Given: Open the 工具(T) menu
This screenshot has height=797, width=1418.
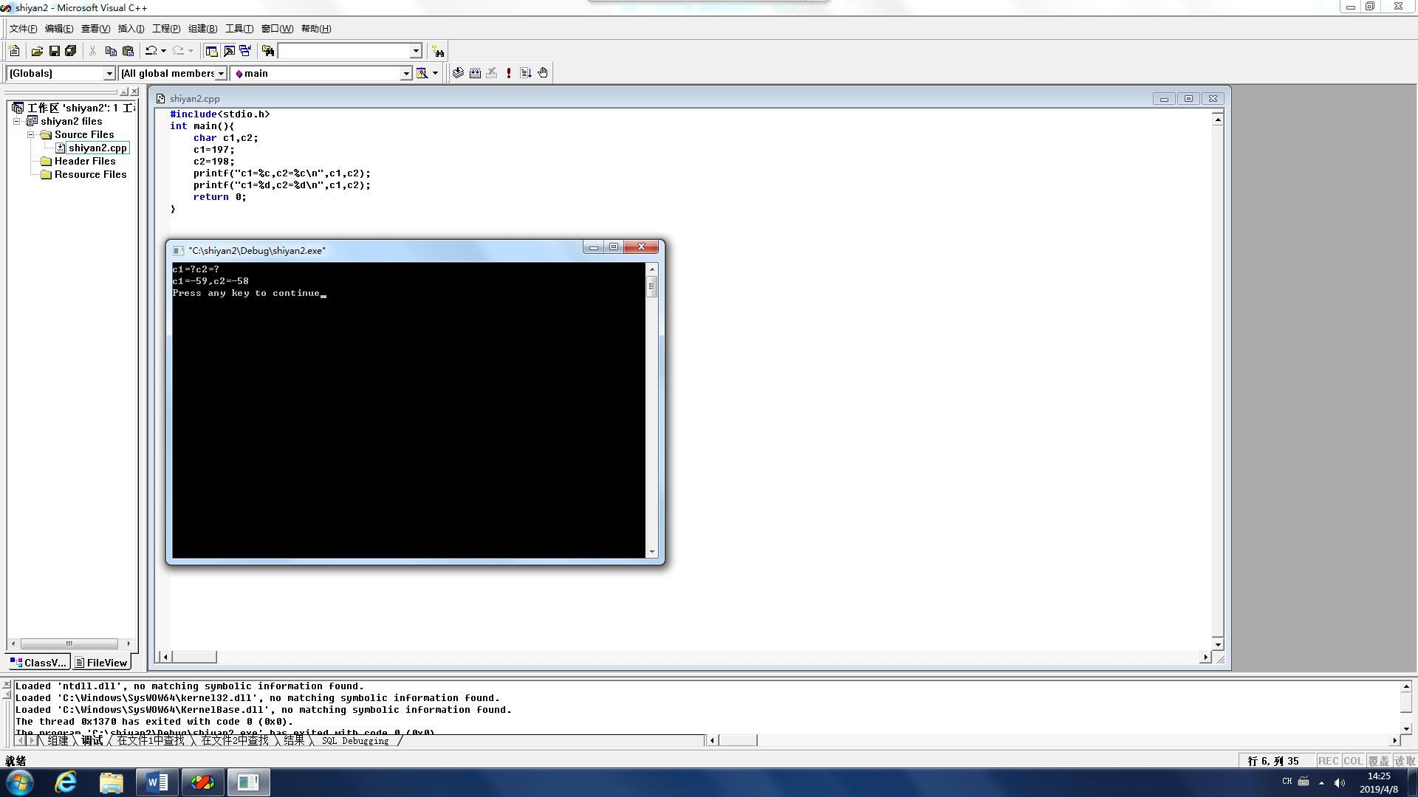Looking at the screenshot, I should 239,29.
